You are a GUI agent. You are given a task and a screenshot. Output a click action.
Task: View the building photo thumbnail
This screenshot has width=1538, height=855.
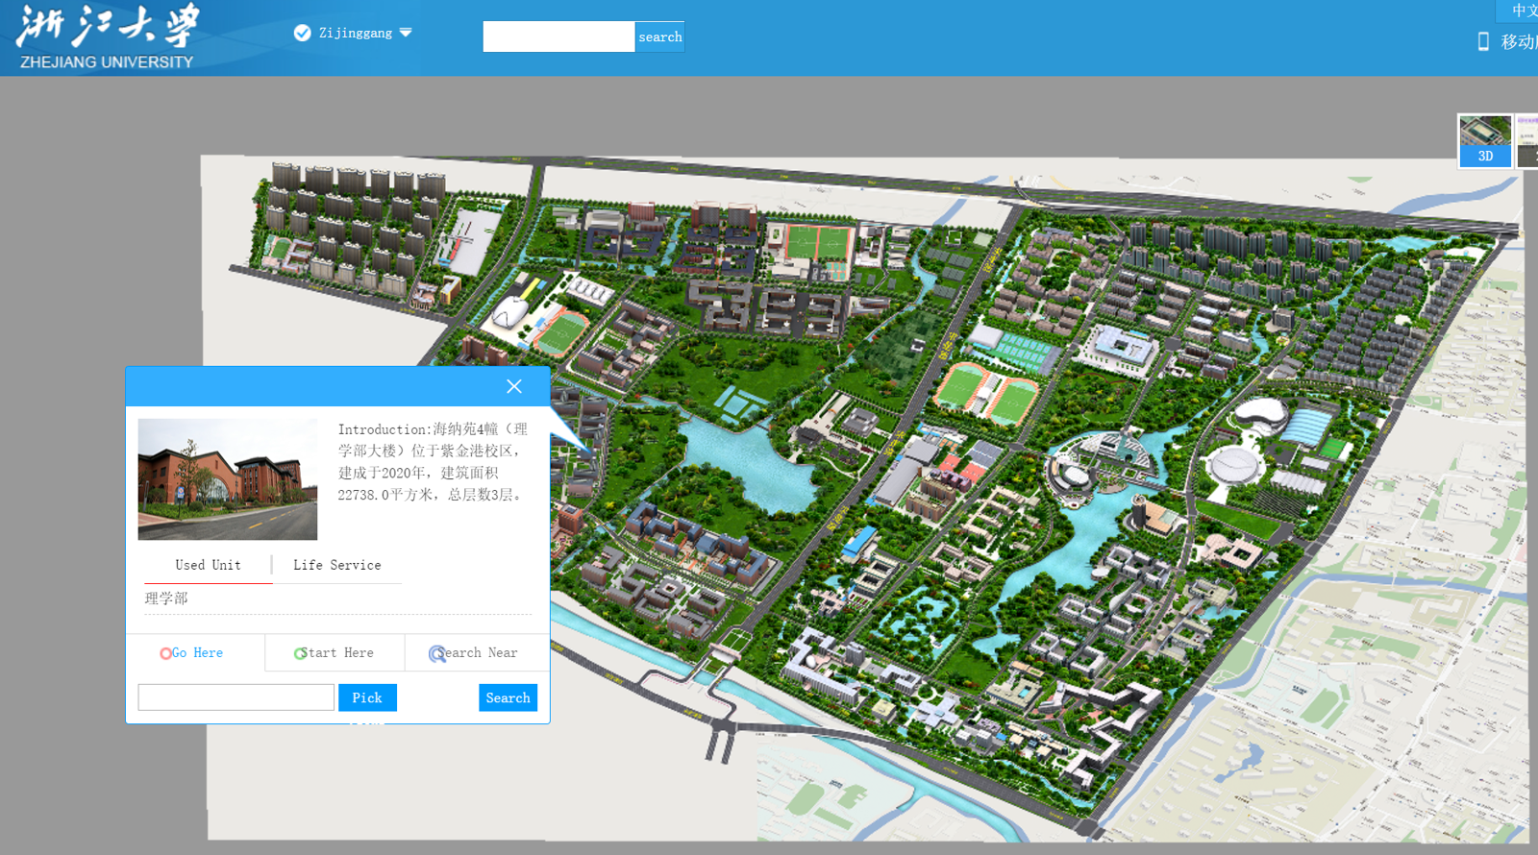(x=227, y=478)
